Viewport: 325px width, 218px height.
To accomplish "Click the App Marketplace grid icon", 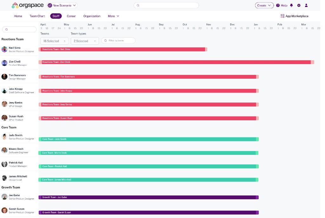I will (x=282, y=16).
